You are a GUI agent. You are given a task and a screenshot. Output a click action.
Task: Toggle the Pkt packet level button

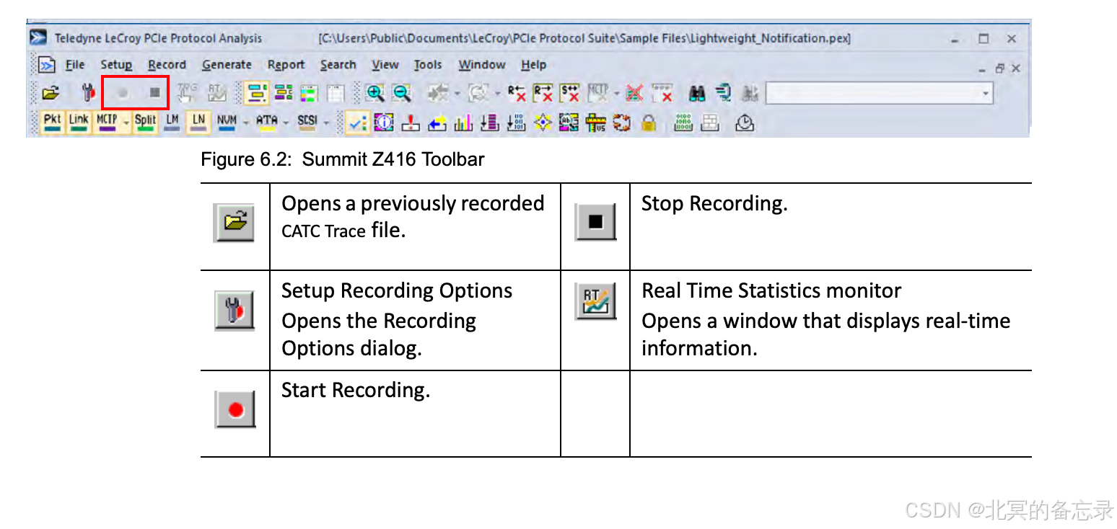53,123
